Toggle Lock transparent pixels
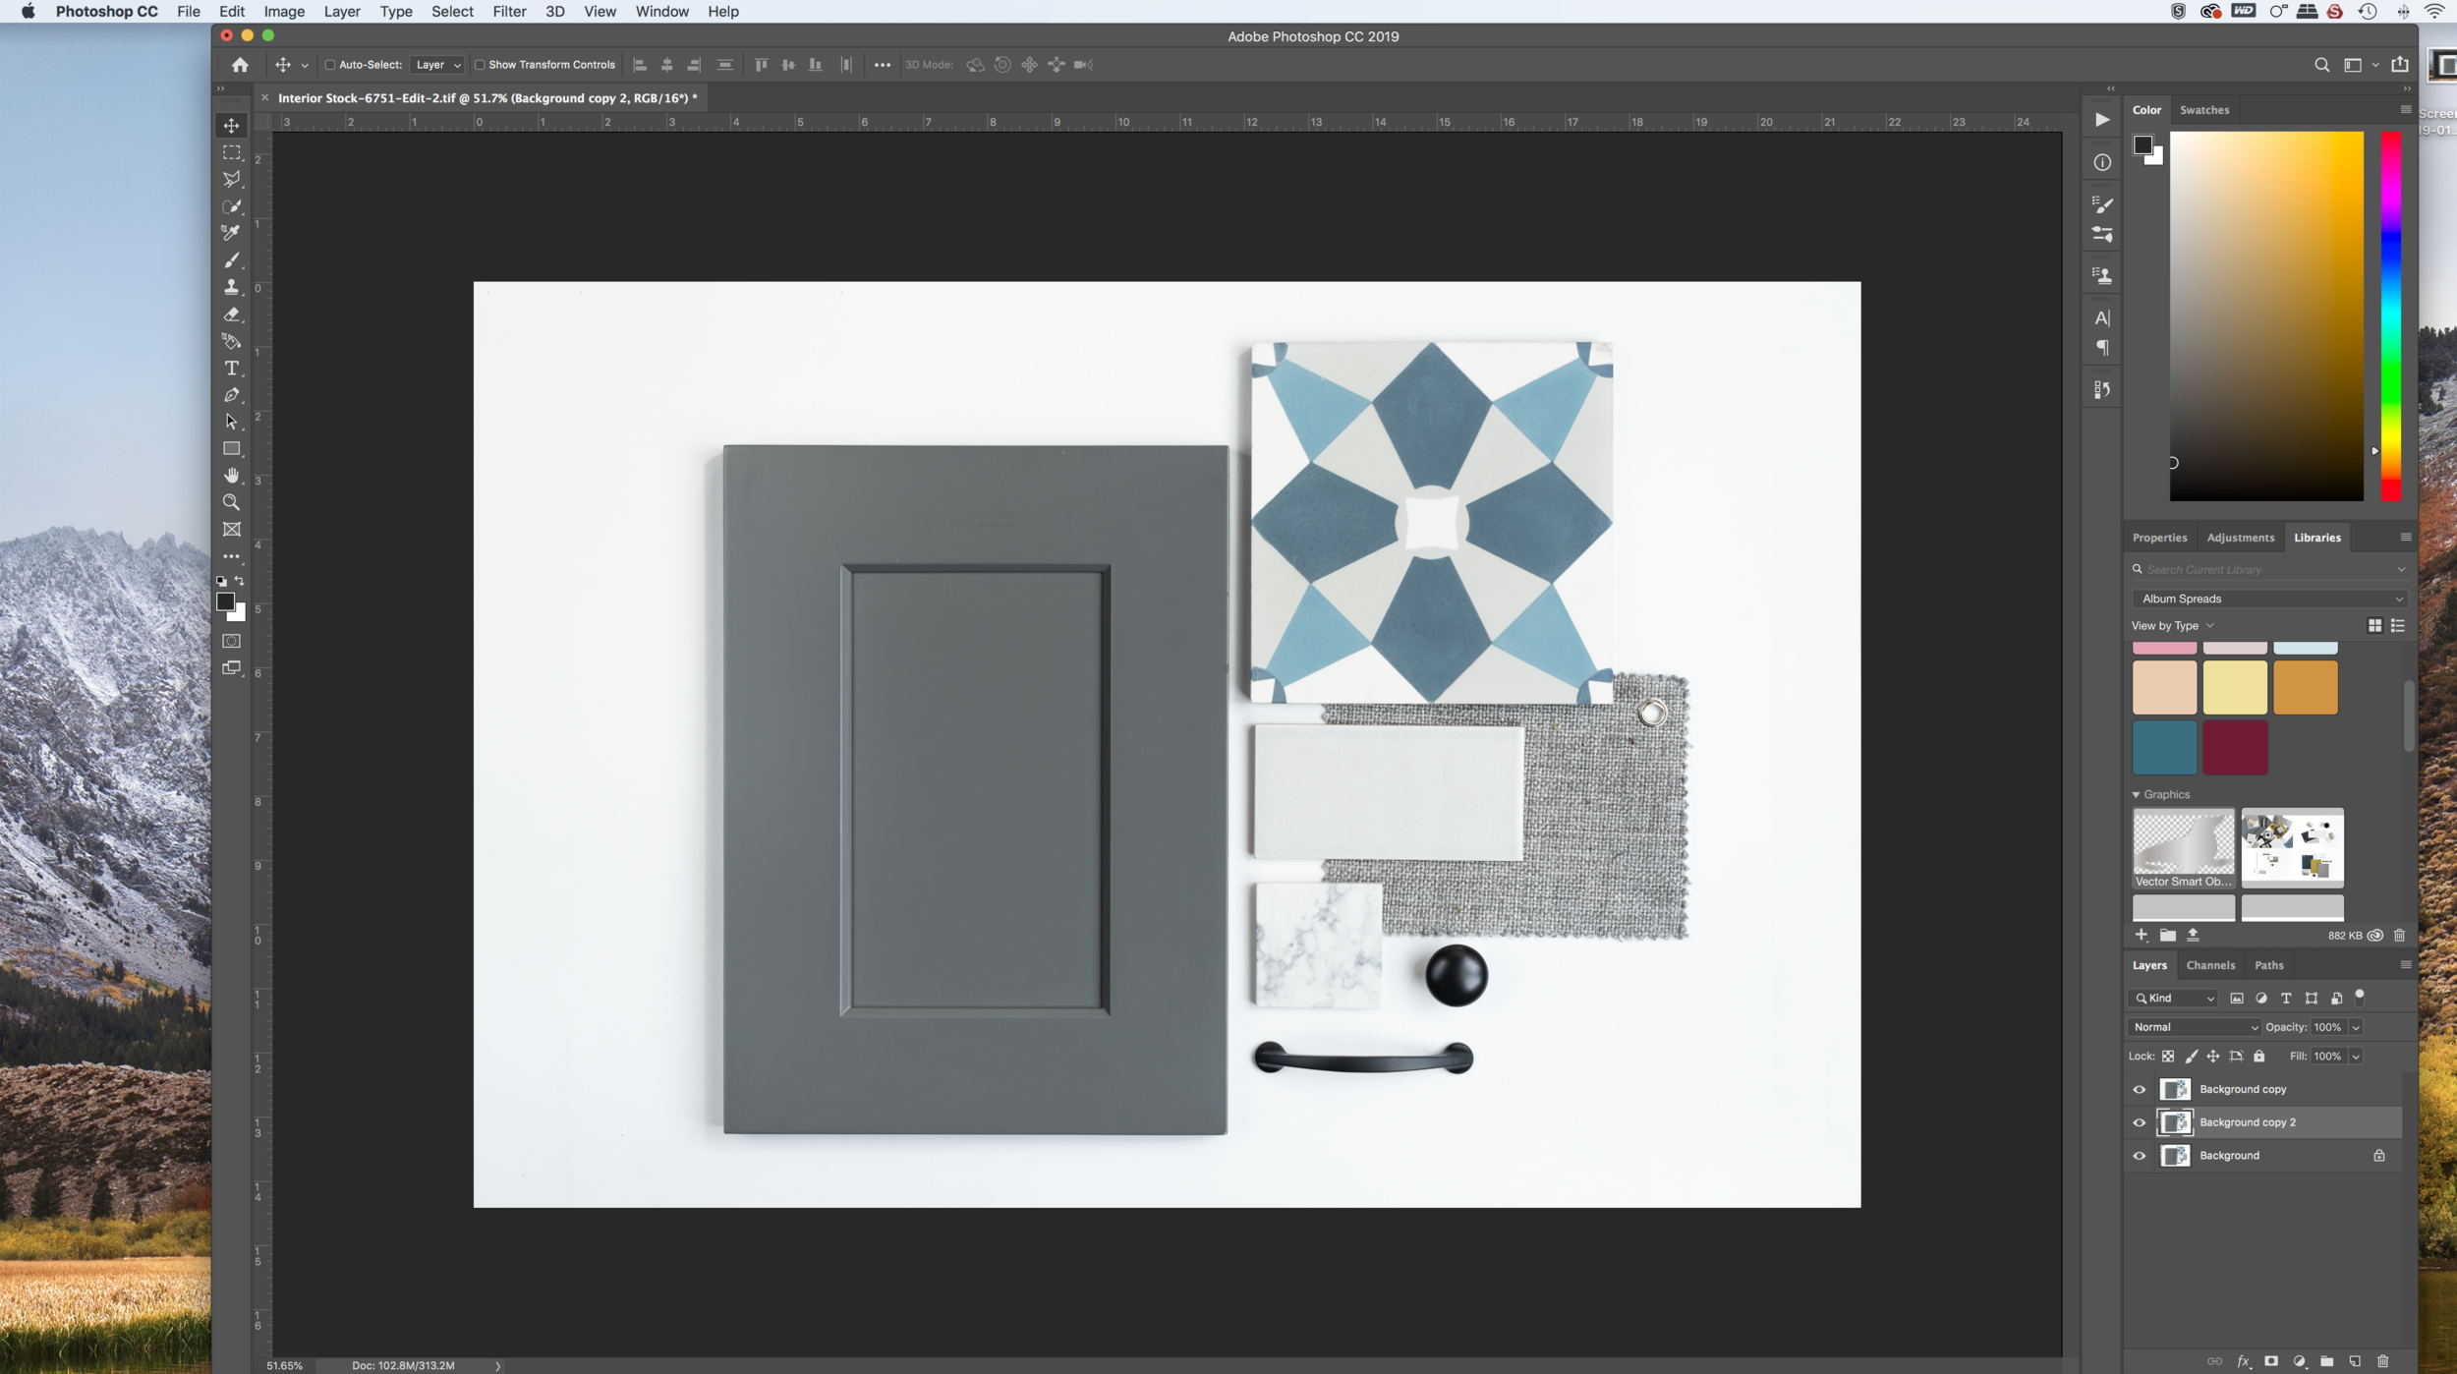The image size is (2457, 1374). [2167, 1057]
